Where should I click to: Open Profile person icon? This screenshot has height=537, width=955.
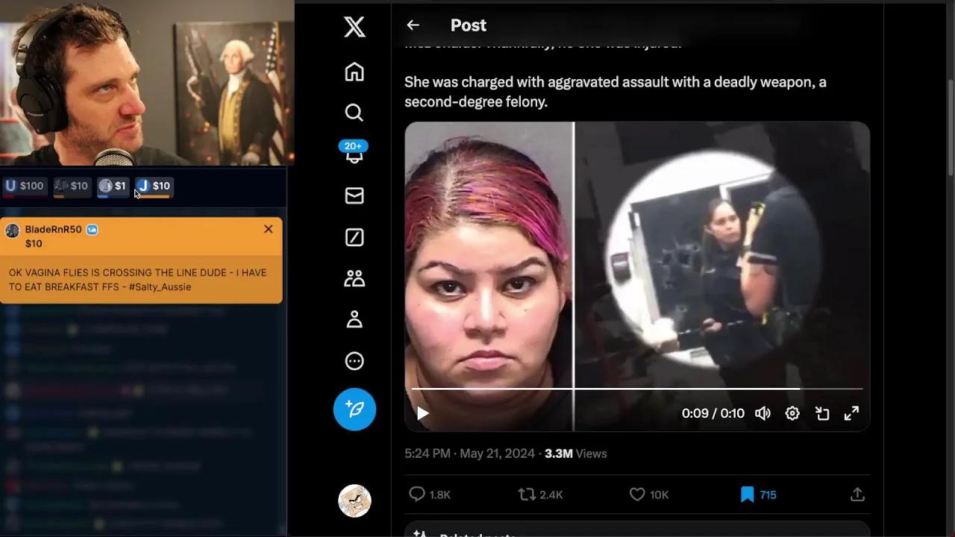point(354,319)
